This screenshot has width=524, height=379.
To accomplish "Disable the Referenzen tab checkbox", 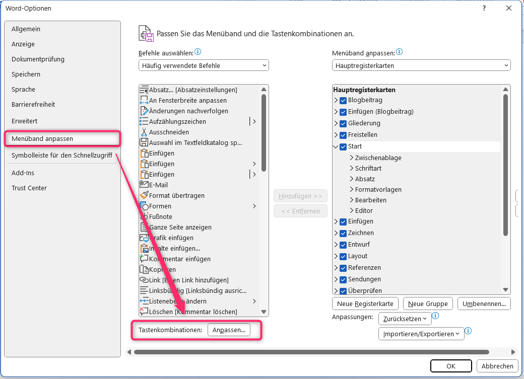I will (x=343, y=268).
